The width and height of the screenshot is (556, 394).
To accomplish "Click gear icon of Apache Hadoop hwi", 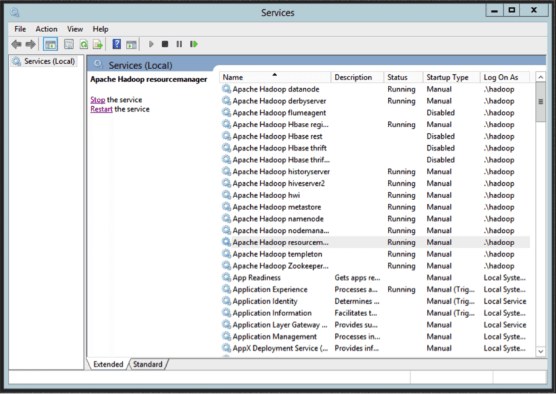I will 226,195.
